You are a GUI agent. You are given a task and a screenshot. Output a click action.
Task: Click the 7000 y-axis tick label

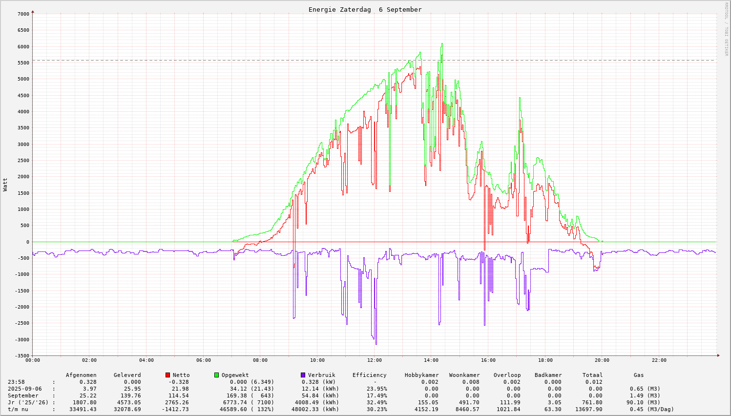[x=23, y=14]
